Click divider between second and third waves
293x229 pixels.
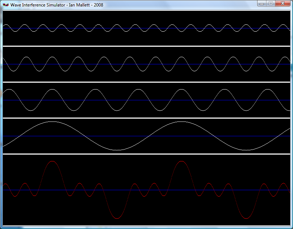pyautogui.click(x=146, y=82)
